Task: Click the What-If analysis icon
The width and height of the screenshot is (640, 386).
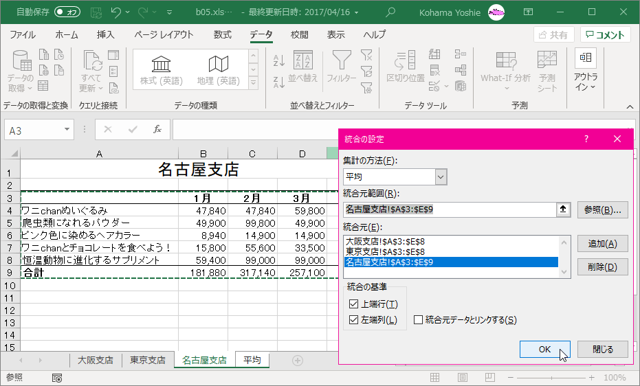Action: 505,61
